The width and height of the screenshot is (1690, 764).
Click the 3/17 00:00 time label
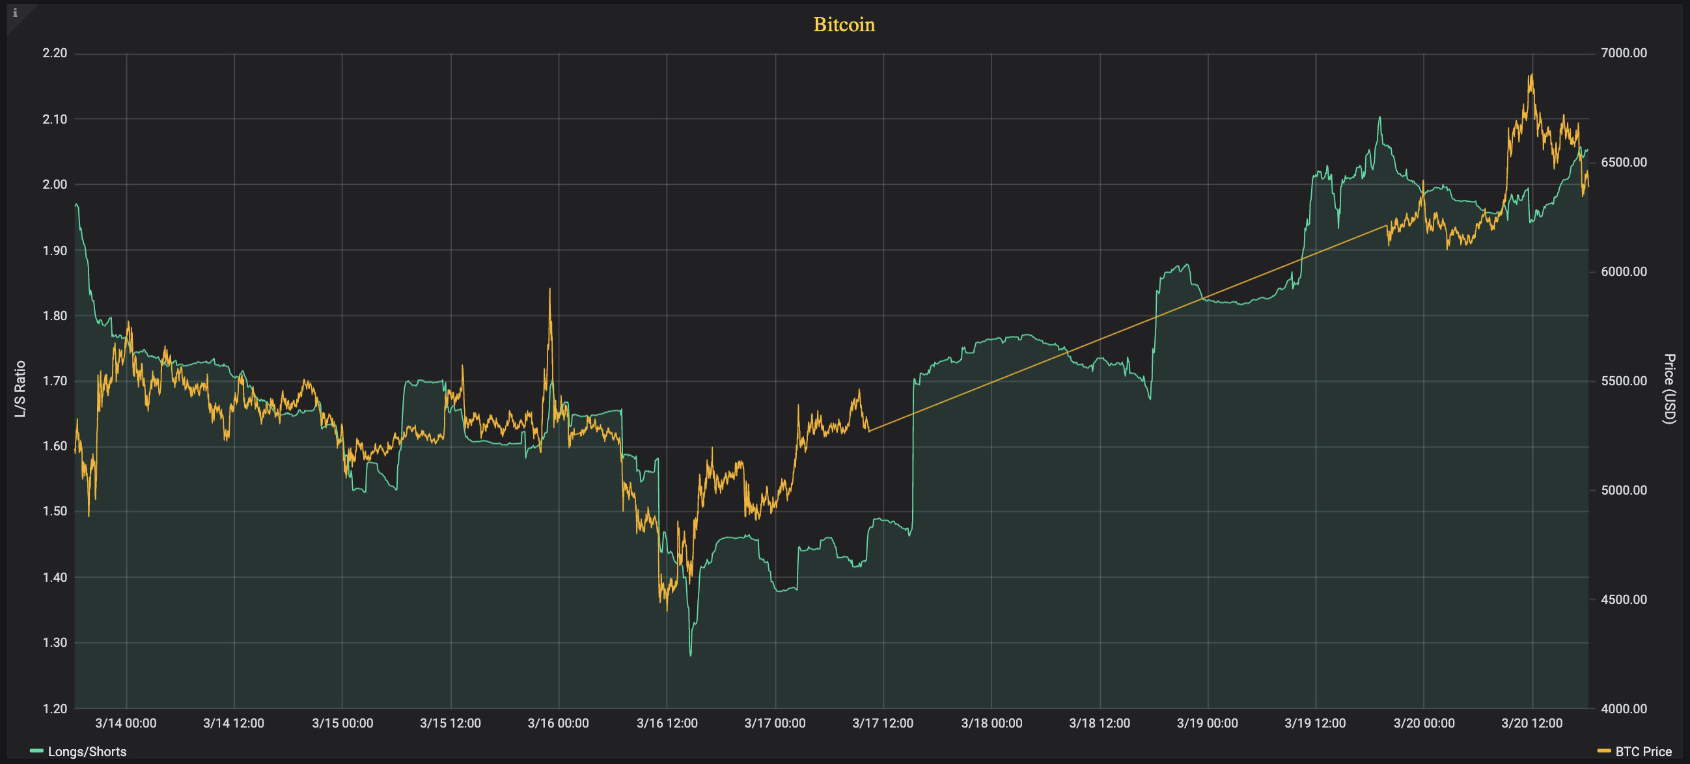tap(775, 724)
